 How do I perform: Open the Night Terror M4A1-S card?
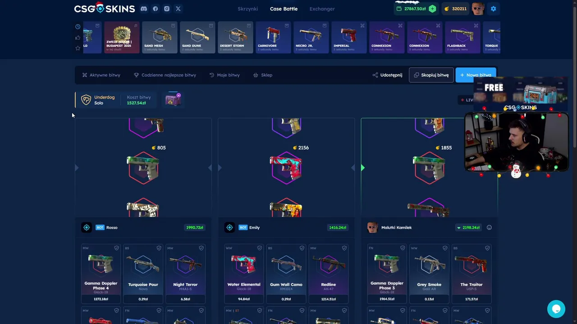[185, 274]
